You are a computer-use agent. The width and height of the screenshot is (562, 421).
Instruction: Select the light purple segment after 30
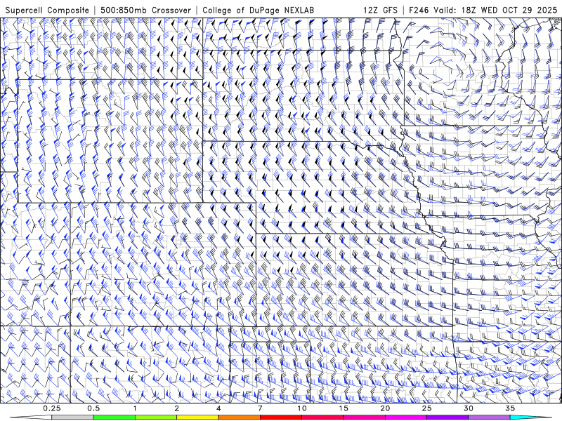click(489, 417)
